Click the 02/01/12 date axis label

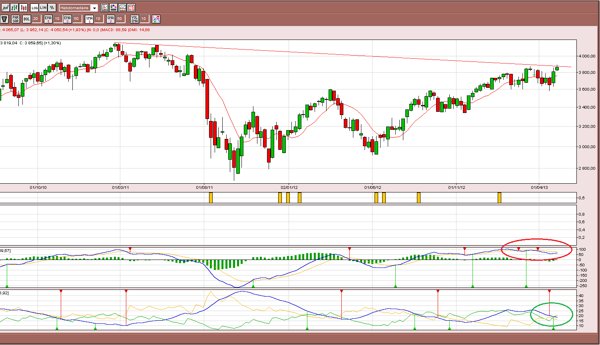289,187
